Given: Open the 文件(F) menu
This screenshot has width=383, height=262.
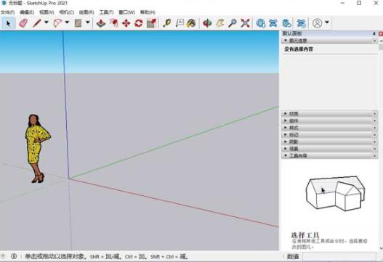Looking at the screenshot, I should pyautogui.click(x=7, y=12).
